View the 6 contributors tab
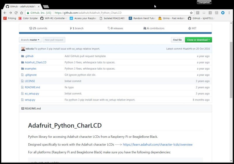Viewport: 234px width, 164px height. 154,28
